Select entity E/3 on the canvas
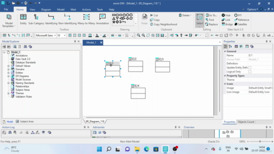This screenshot has width=274, height=154. [x=163, y=65]
